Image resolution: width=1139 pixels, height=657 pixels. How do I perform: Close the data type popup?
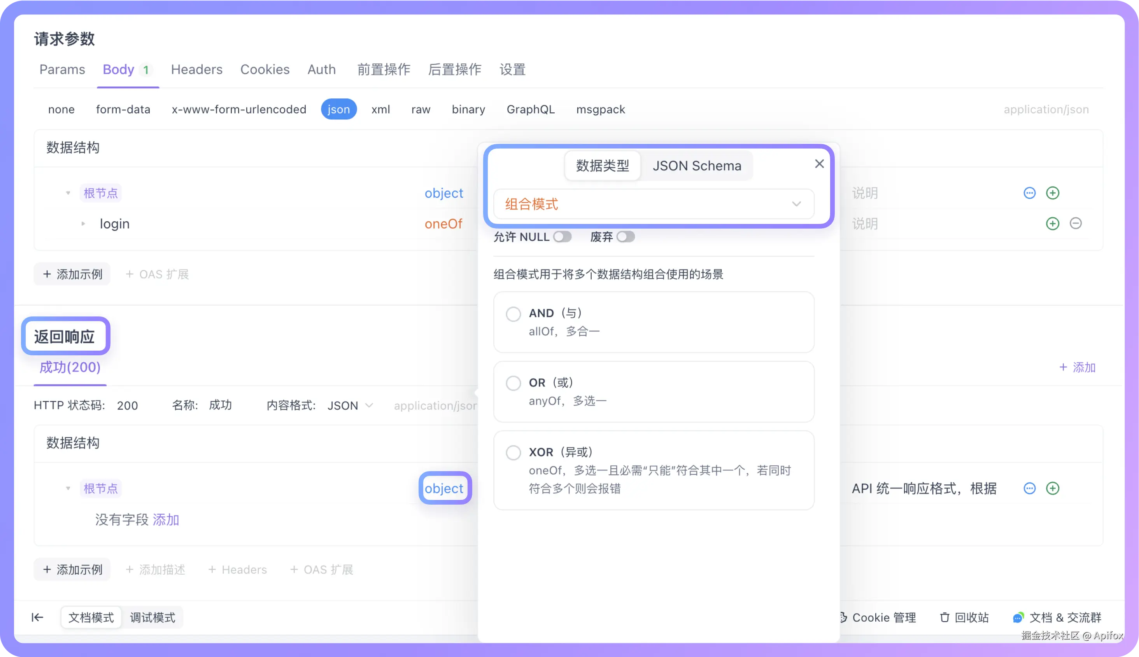click(x=819, y=164)
